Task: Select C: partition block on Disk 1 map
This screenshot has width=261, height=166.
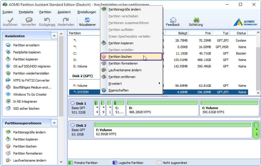Action: (119, 108)
